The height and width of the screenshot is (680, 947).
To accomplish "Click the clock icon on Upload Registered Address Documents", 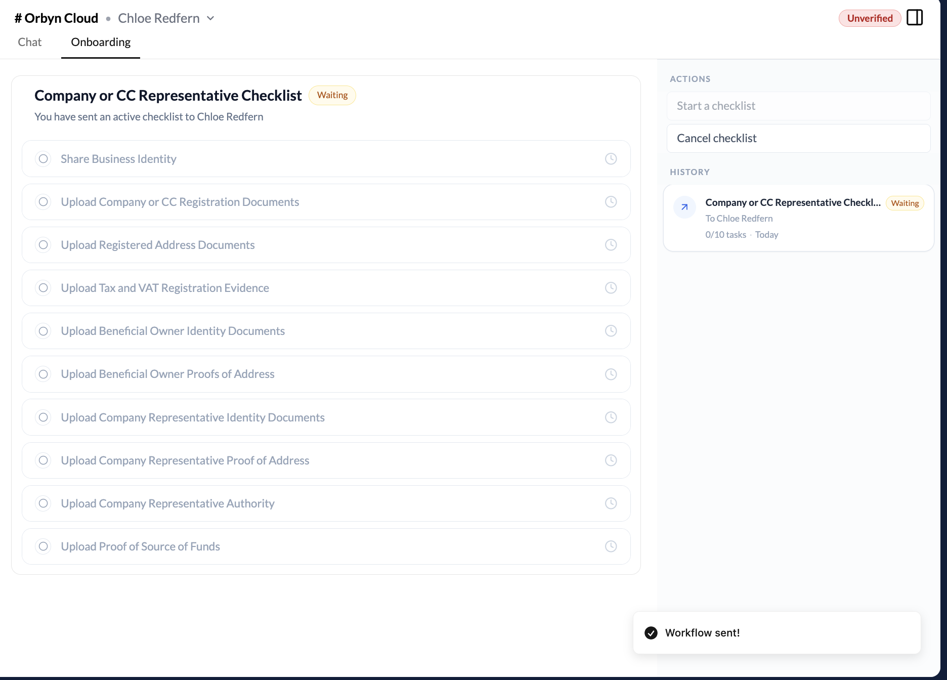I will [x=611, y=245].
